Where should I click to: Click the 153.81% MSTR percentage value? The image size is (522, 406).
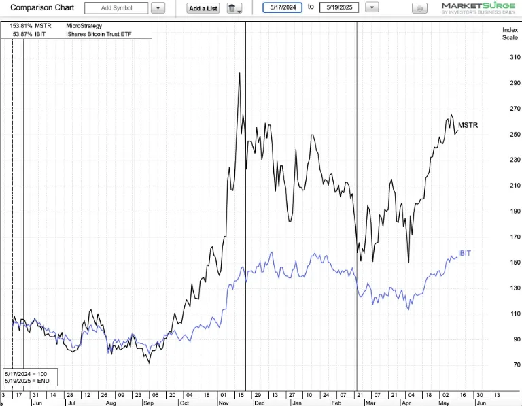coord(20,26)
